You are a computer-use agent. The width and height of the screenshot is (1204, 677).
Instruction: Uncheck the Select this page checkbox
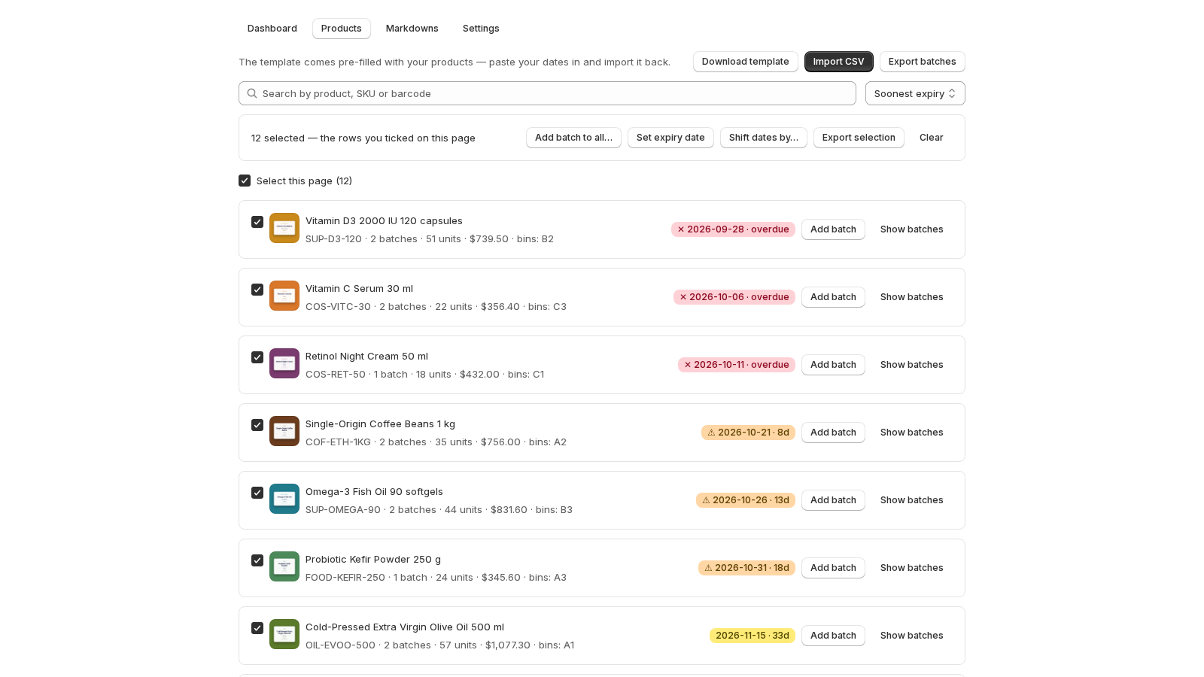[245, 181]
